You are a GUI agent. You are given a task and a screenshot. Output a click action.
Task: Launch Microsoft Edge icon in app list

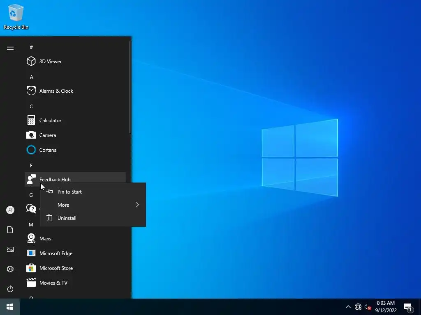[x=31, y=253]
